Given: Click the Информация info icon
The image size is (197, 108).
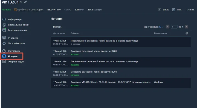Looking at the screenshot, I should (4, 19).
